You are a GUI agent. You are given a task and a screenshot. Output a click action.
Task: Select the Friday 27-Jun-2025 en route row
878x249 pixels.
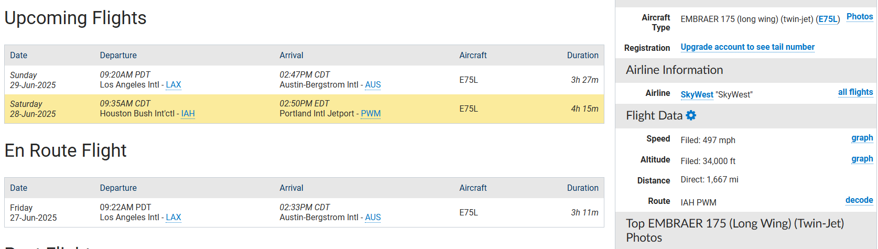click(x=304, y=213)
